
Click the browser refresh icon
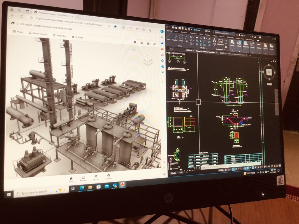point(21,17)
